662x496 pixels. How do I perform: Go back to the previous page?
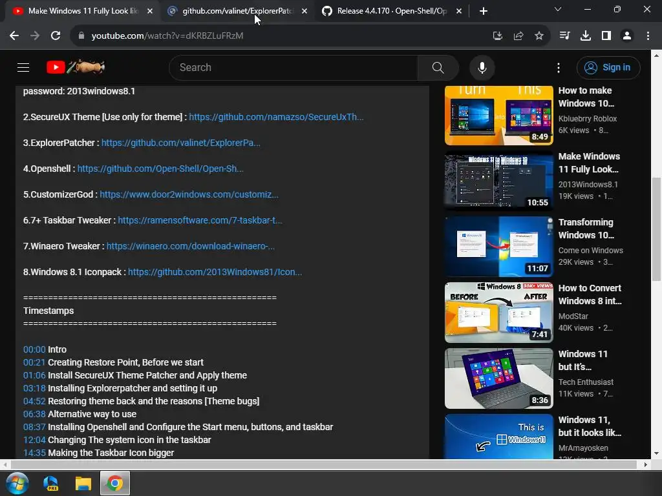14,36
